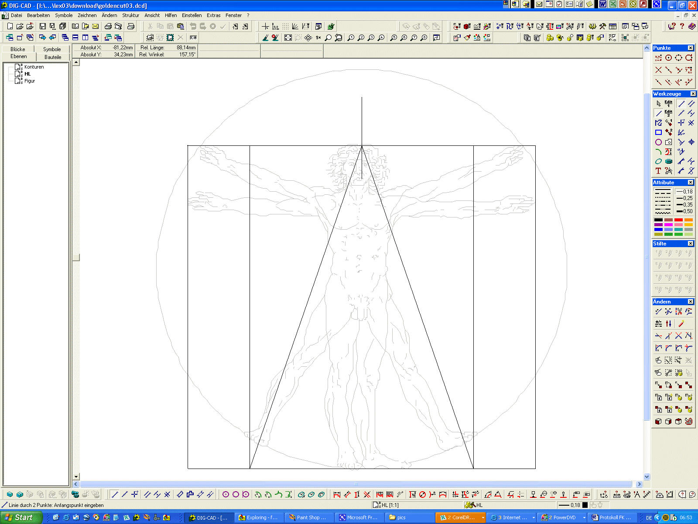Select the hex nut symbol tool
Screen dimensions: 698x524
[668, 161]
